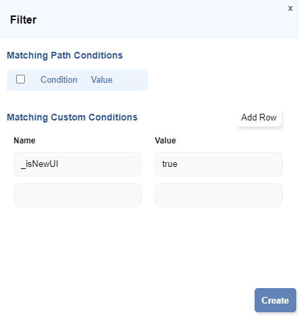Click the Matching Path Conditions heading
This screenshot has width=299, height=315.
(x=65, y=55)
